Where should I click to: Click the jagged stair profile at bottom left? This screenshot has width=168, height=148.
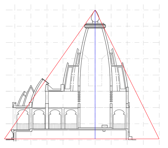click(x=13, y=134)
